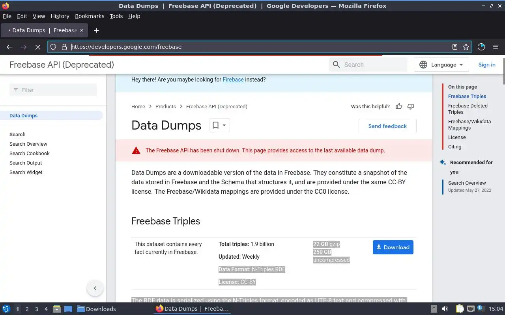
Task: Go back to the previous page
Action: coord(9,47)
